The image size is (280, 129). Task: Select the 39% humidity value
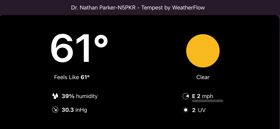click(68, 96)
